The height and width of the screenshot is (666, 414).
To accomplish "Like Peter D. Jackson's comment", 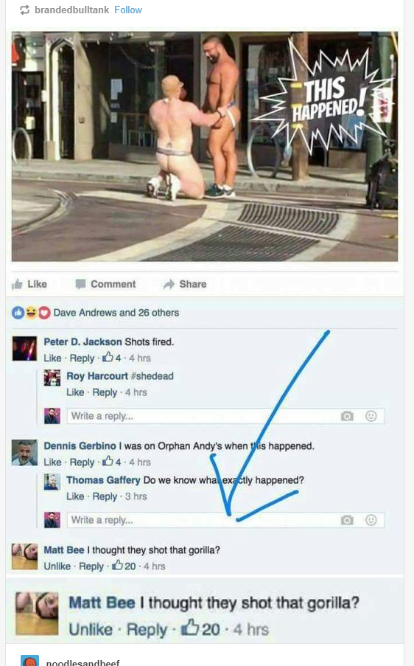I will pyautogui.click(x=52, y=358).
